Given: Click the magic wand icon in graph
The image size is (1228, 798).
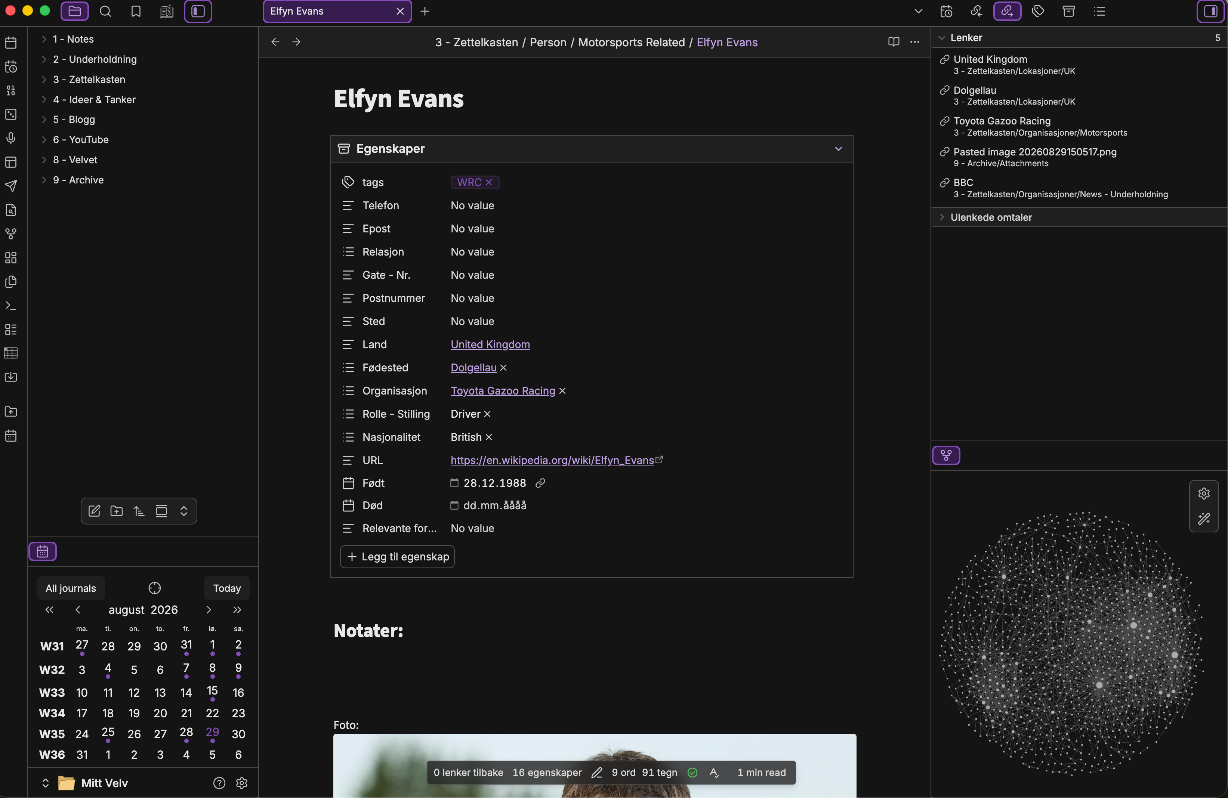Looking at the screenshot, I should 1204,519.
